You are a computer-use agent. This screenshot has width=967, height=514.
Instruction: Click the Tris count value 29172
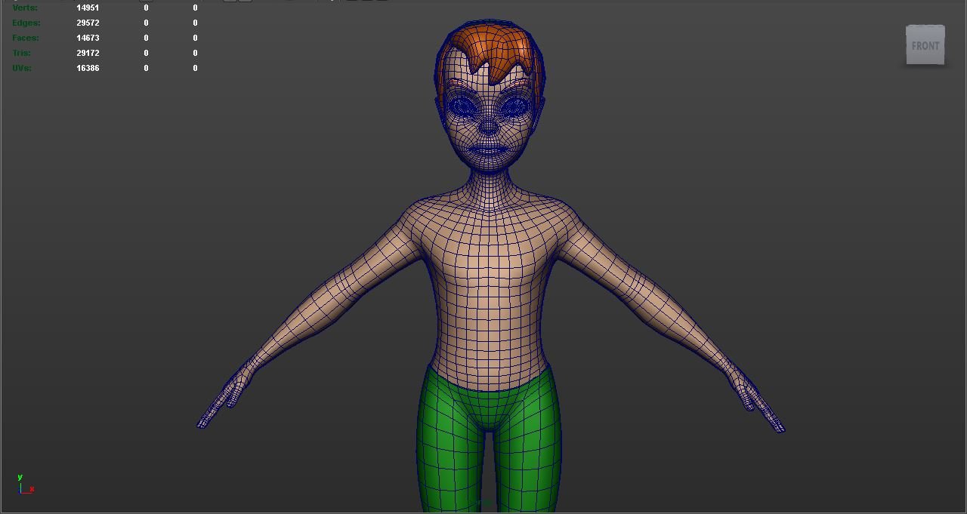88,53
